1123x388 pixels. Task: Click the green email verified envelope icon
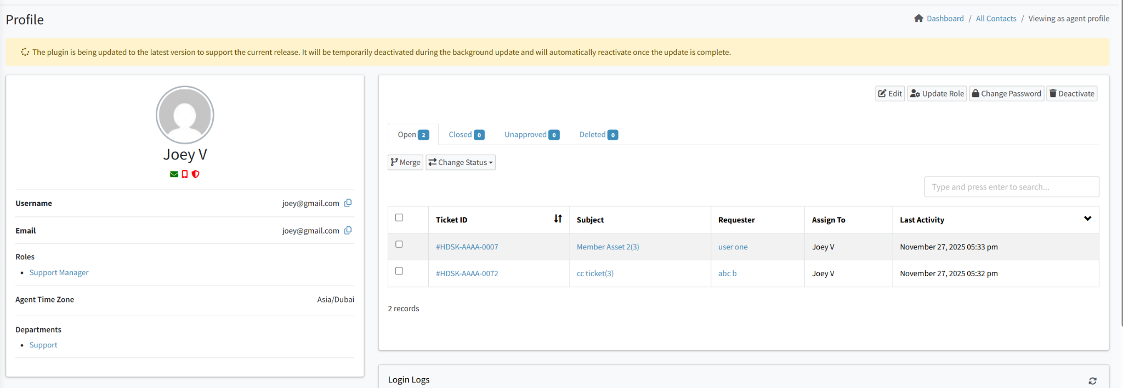click(x=174, y=174)
